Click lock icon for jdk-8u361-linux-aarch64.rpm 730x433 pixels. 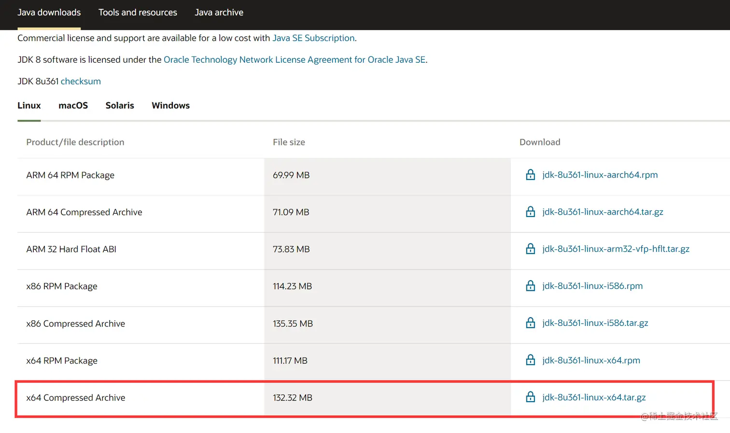[530, 175]
